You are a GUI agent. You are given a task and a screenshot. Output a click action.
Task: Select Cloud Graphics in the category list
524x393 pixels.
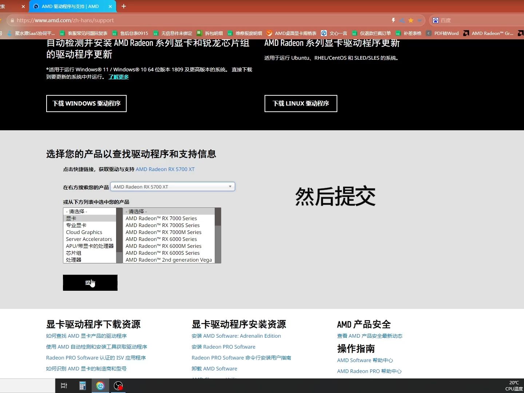[x=90, y=232]
